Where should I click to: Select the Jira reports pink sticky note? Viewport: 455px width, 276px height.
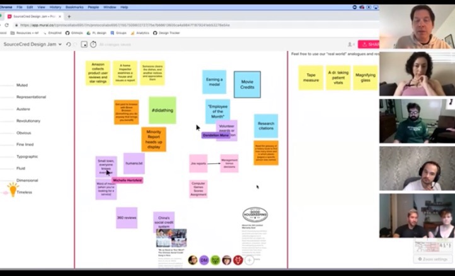coord(198,163)
